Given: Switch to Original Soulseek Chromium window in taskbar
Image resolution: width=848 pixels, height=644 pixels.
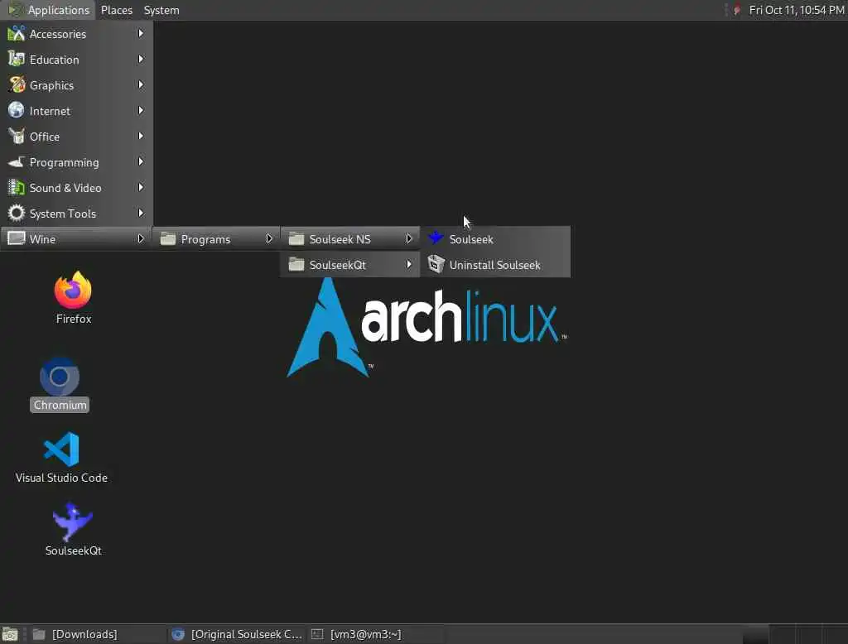Looking at the screenshot, I should (237, 634).
